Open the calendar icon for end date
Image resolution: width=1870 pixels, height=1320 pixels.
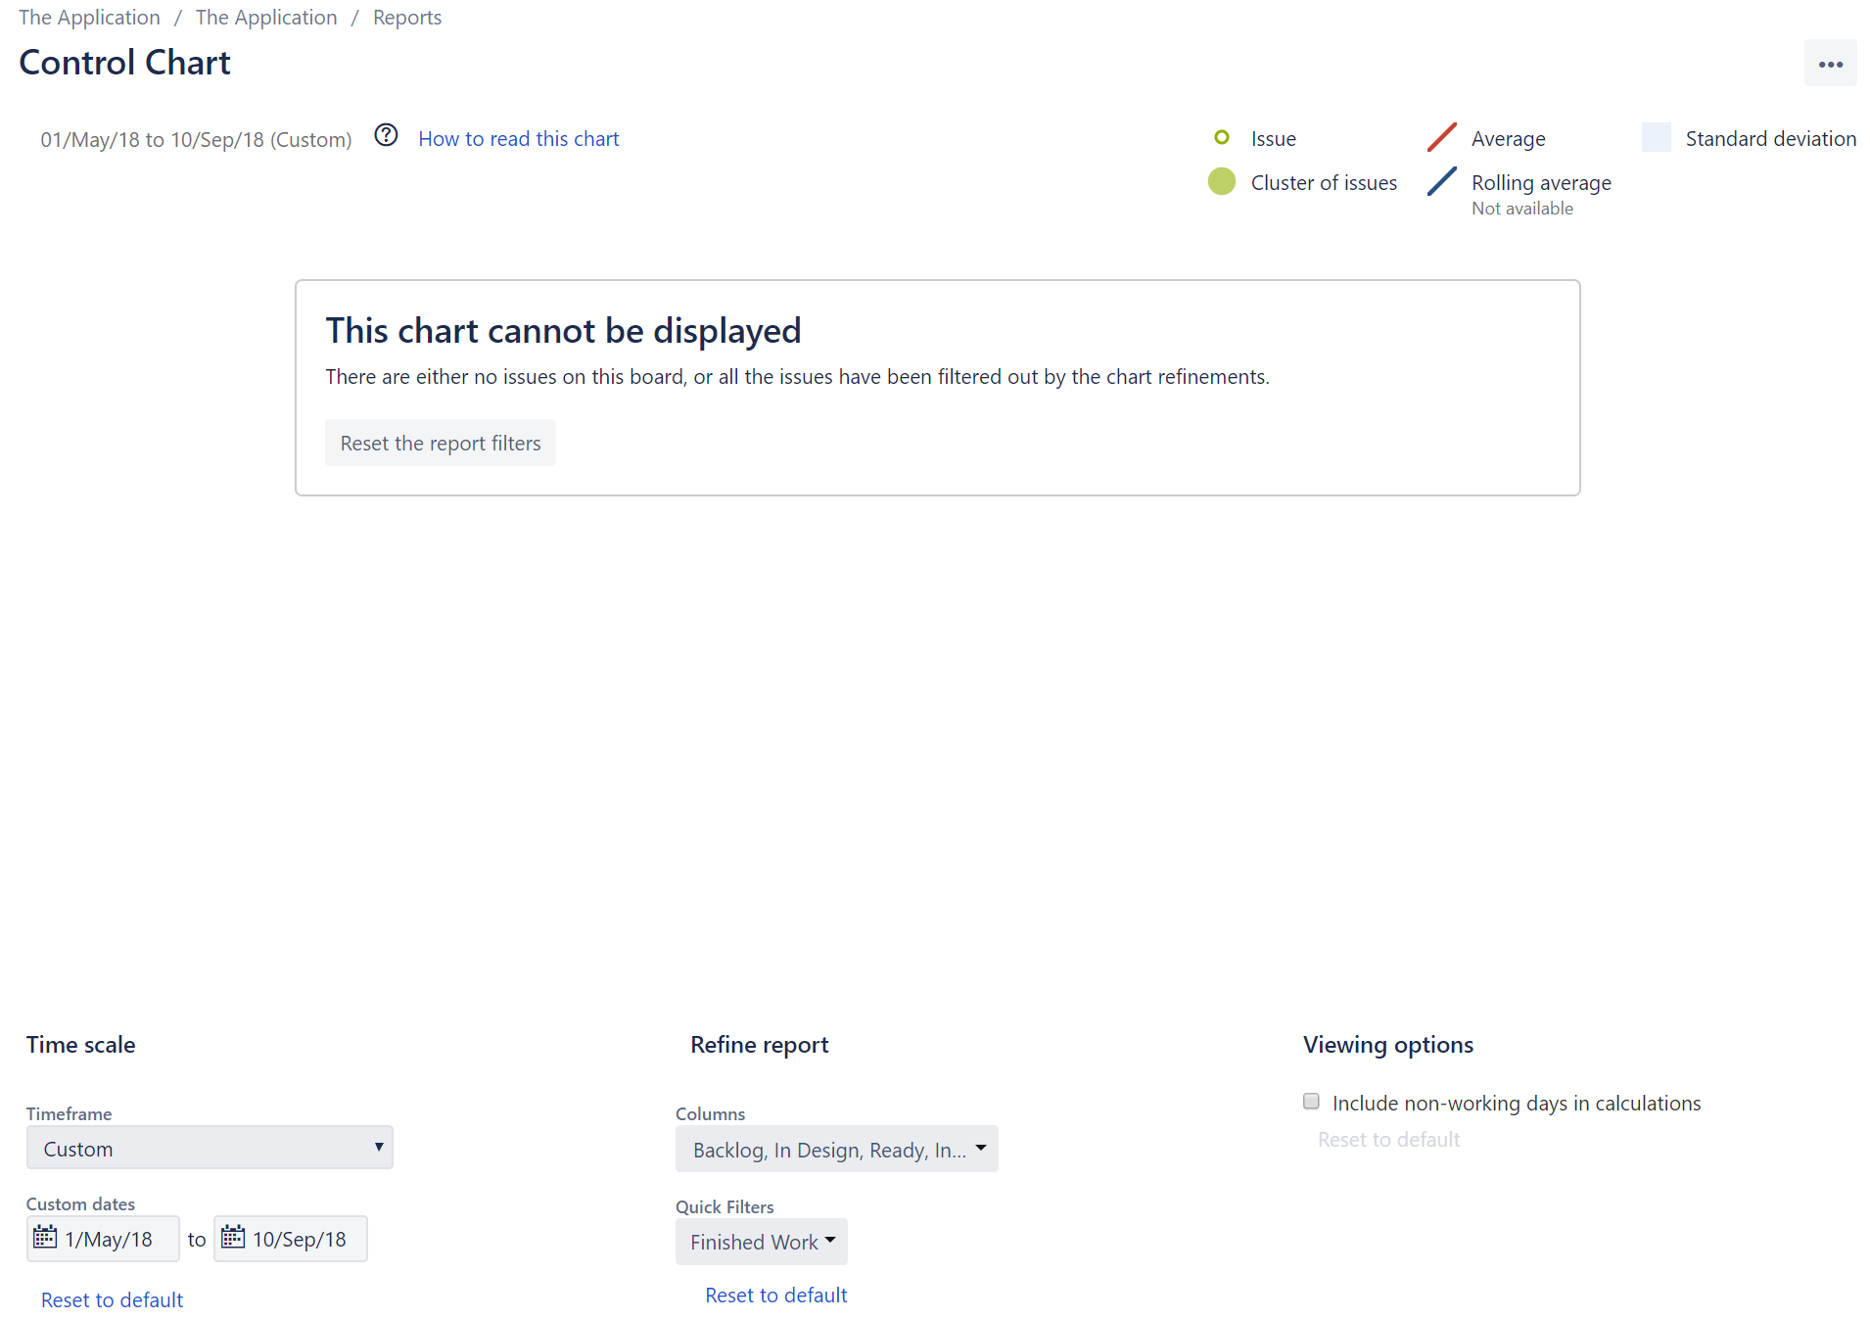point(233,1237)
